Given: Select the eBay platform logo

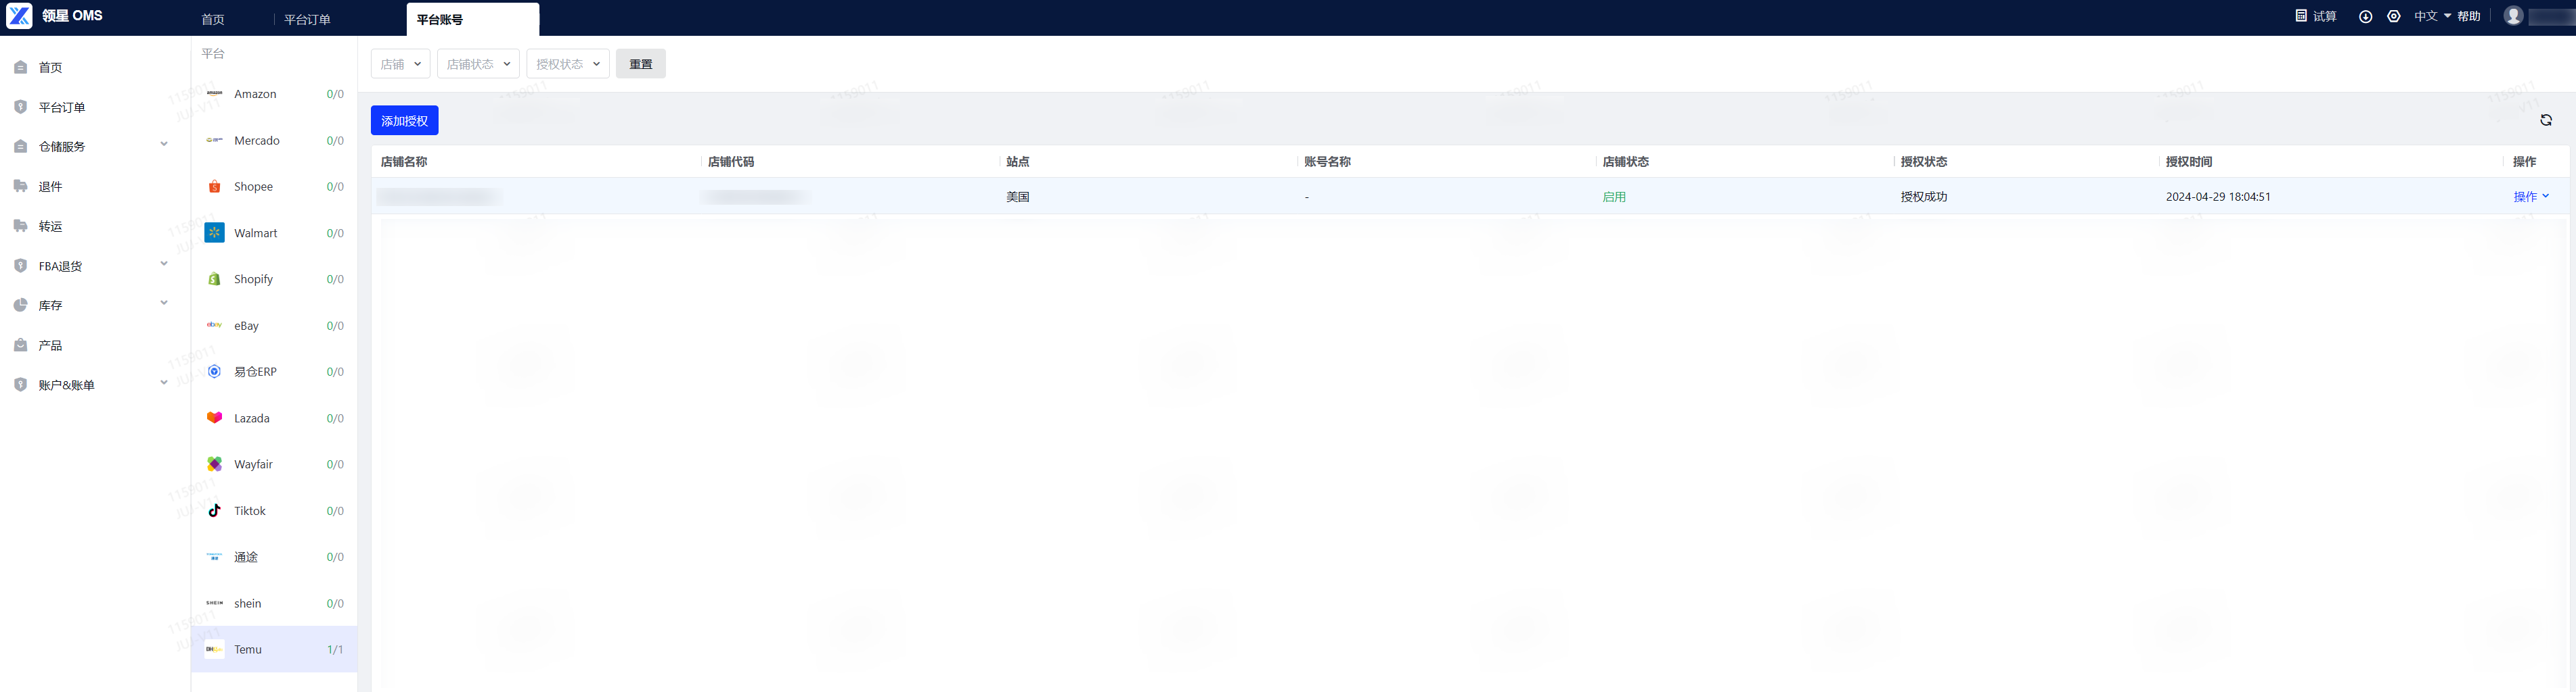Looking at the screenshot, I should 214,326.
